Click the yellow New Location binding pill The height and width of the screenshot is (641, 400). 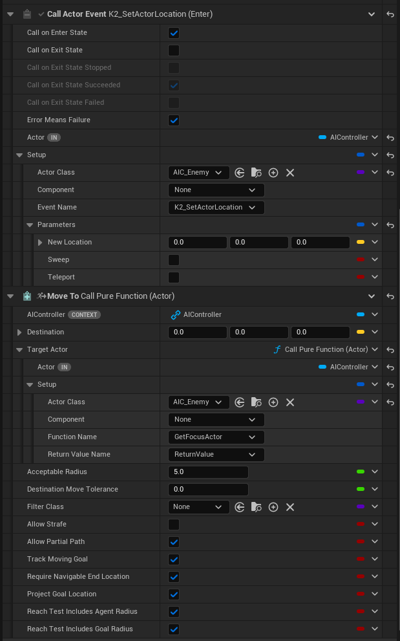[361, 243]
